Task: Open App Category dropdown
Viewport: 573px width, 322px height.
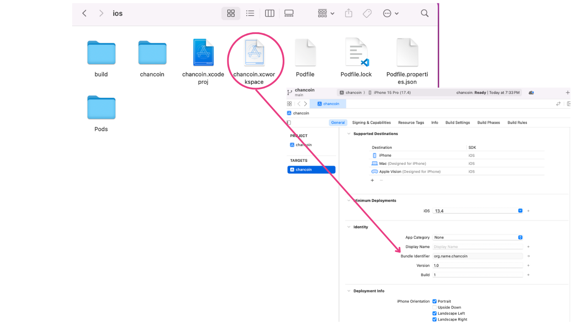Action: click(x=478, y=237)
